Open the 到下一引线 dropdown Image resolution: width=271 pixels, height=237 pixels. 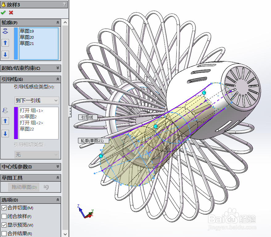click(x=37, y=100)
